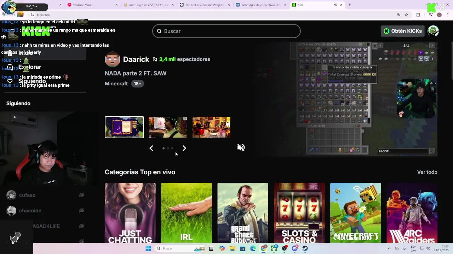
Task: Open the ARC Raiders category card
Action: point(412,213)
